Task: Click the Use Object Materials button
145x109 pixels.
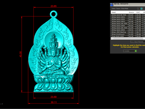Action: tap(138, 41)
